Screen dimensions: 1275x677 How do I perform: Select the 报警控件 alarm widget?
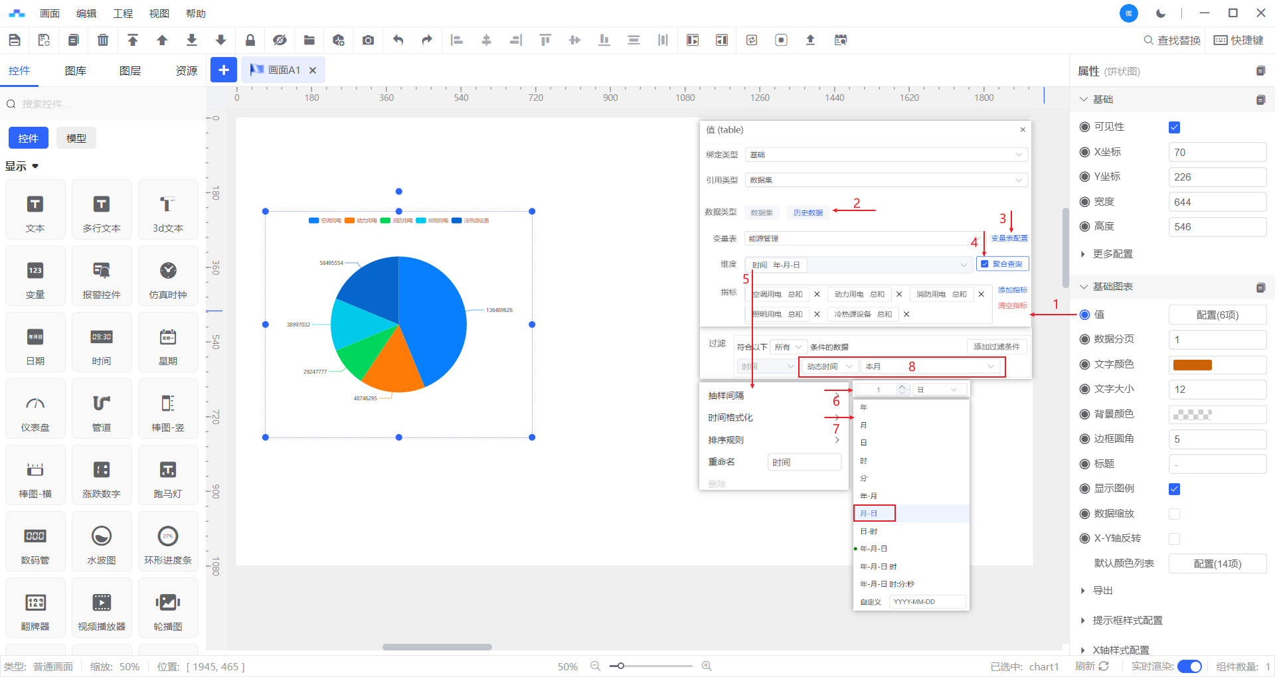click(102, 276)
